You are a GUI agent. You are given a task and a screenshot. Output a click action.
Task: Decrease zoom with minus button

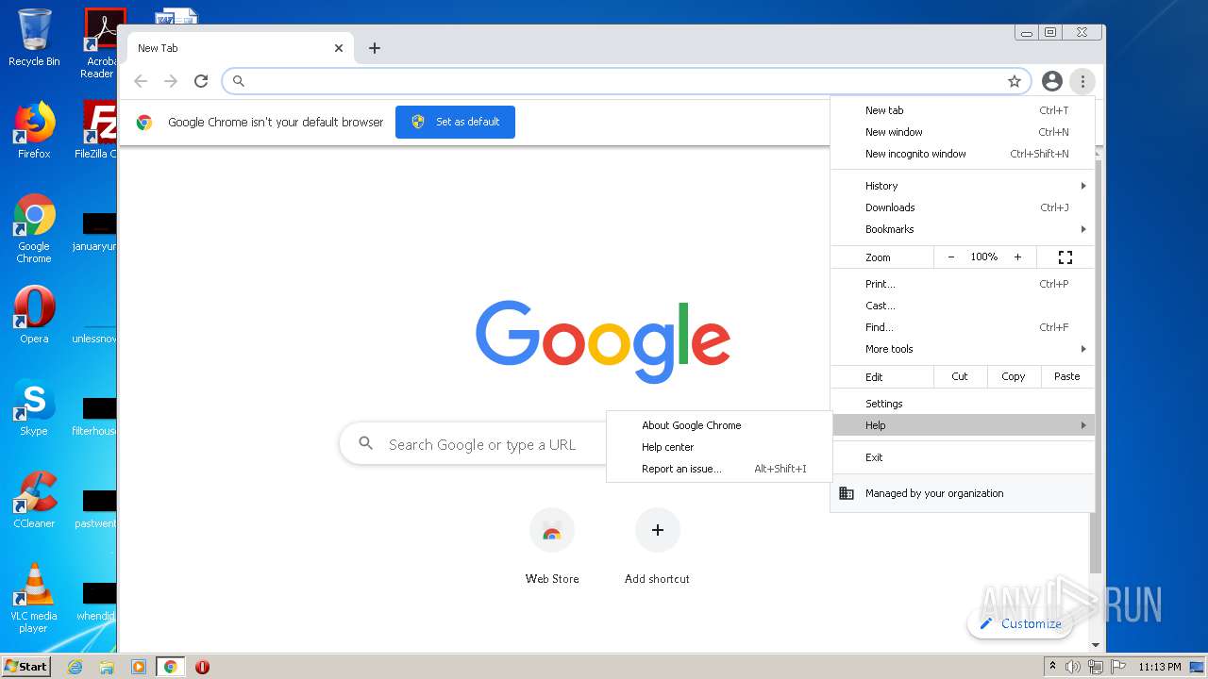951,257
